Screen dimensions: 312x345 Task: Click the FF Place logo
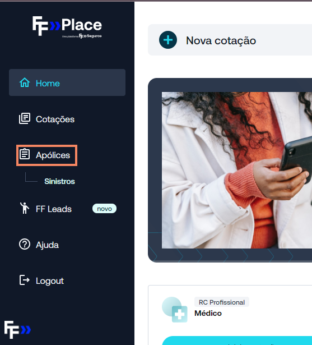click(67, 26)
